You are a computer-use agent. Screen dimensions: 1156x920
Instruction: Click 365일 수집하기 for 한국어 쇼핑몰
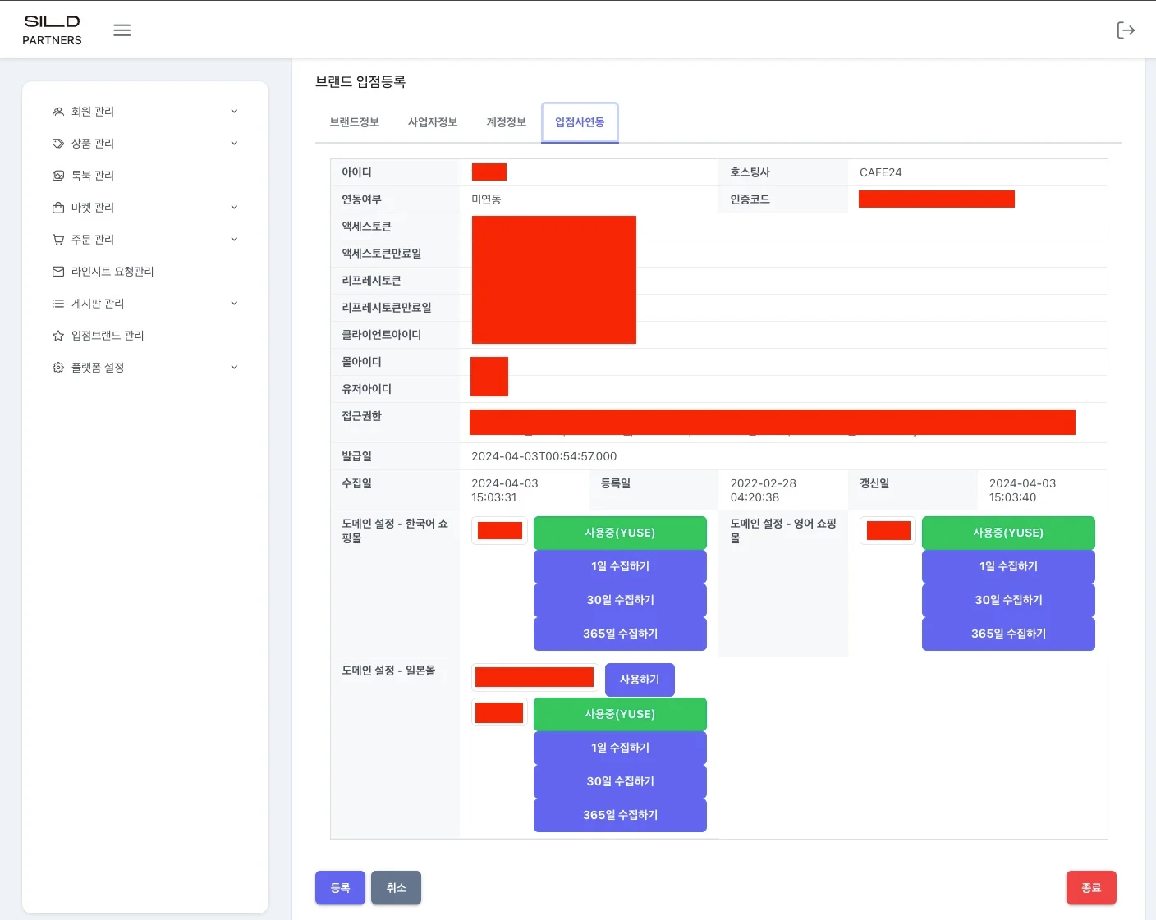pos(620,634)
